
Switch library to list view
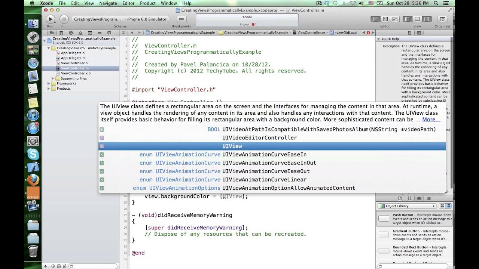coord(448,206)
